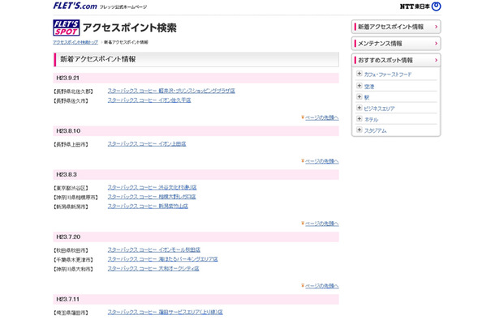Expand the カフェ・ファーストフード category

[359, 74]
